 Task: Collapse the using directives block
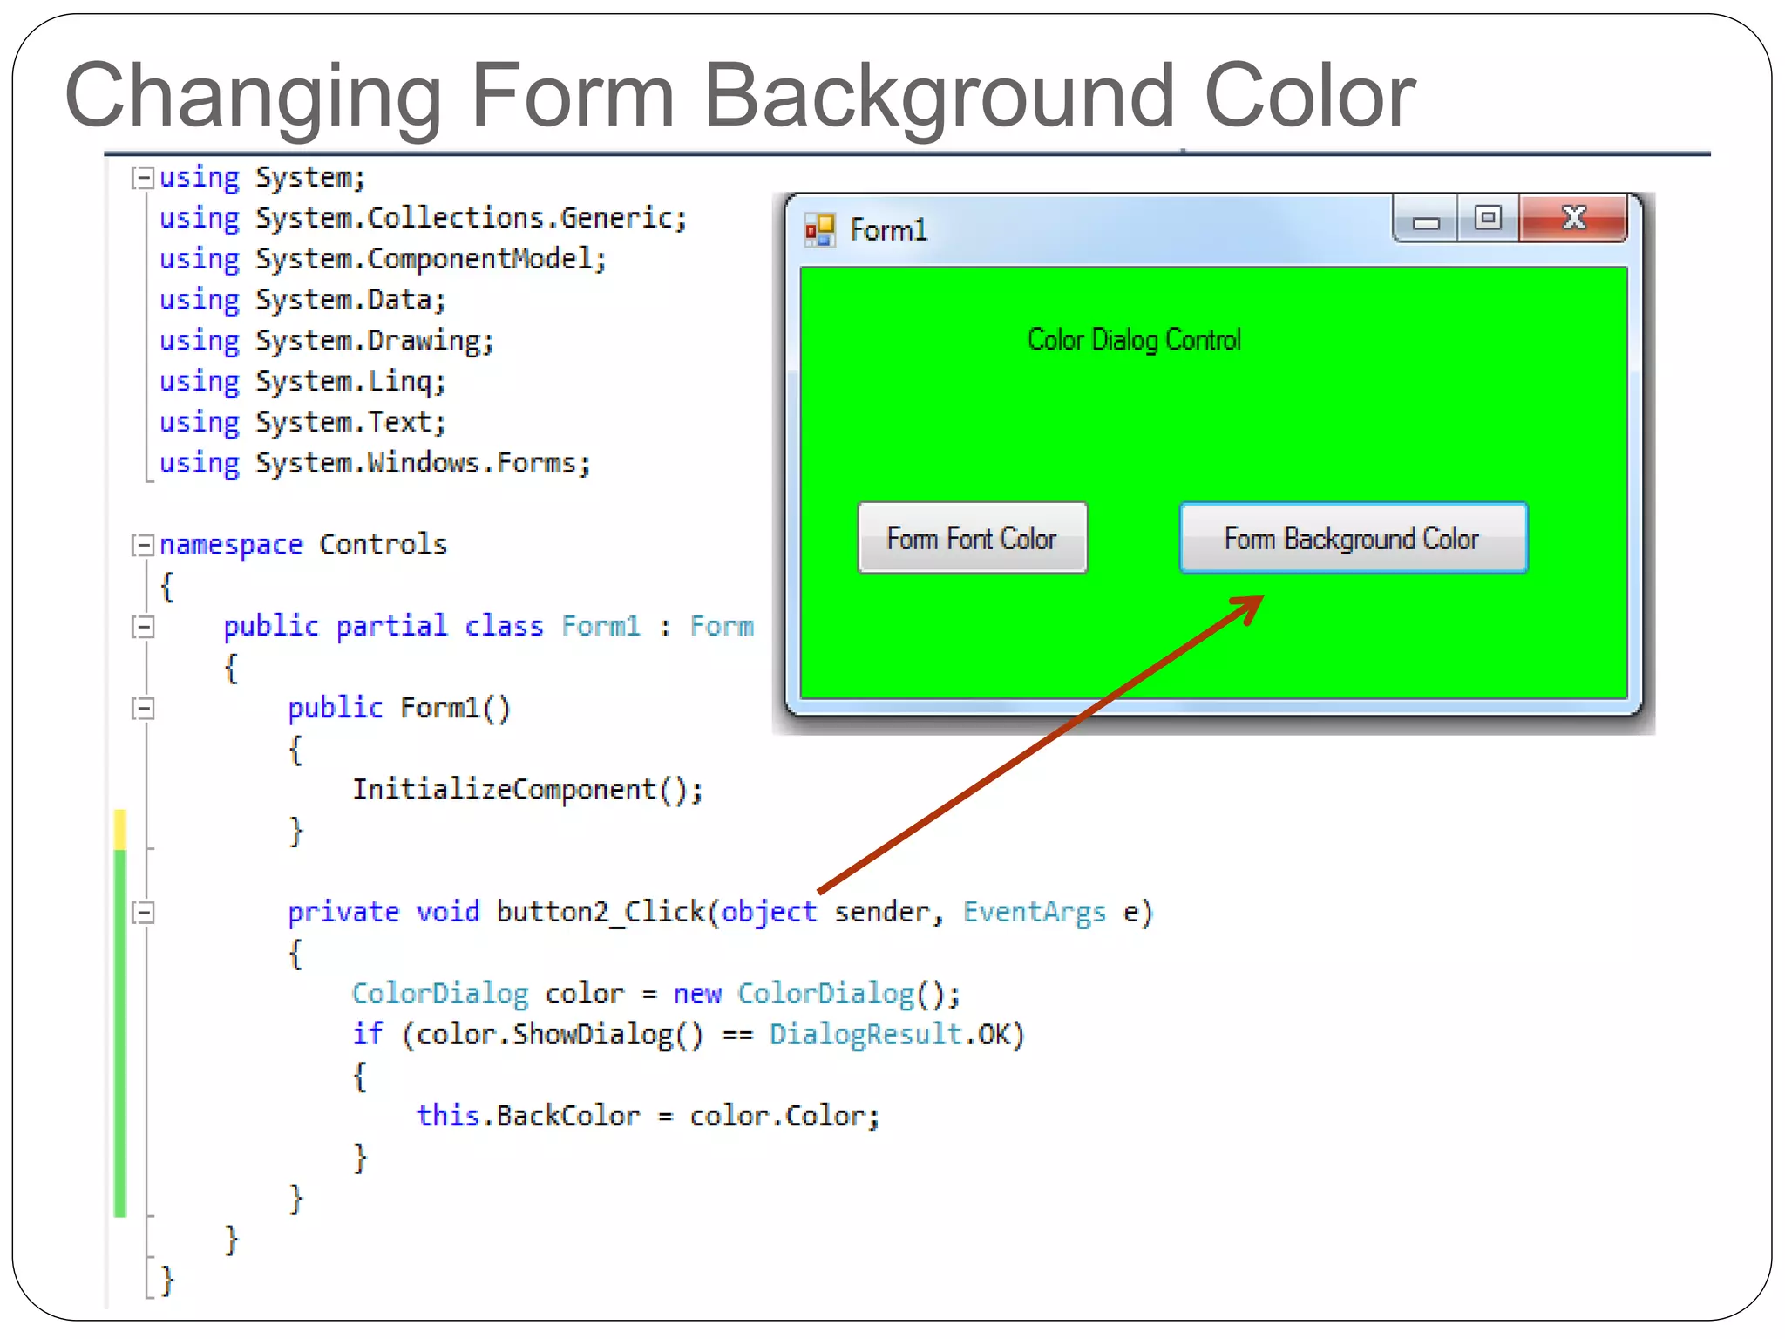click(x=142, y=178)
